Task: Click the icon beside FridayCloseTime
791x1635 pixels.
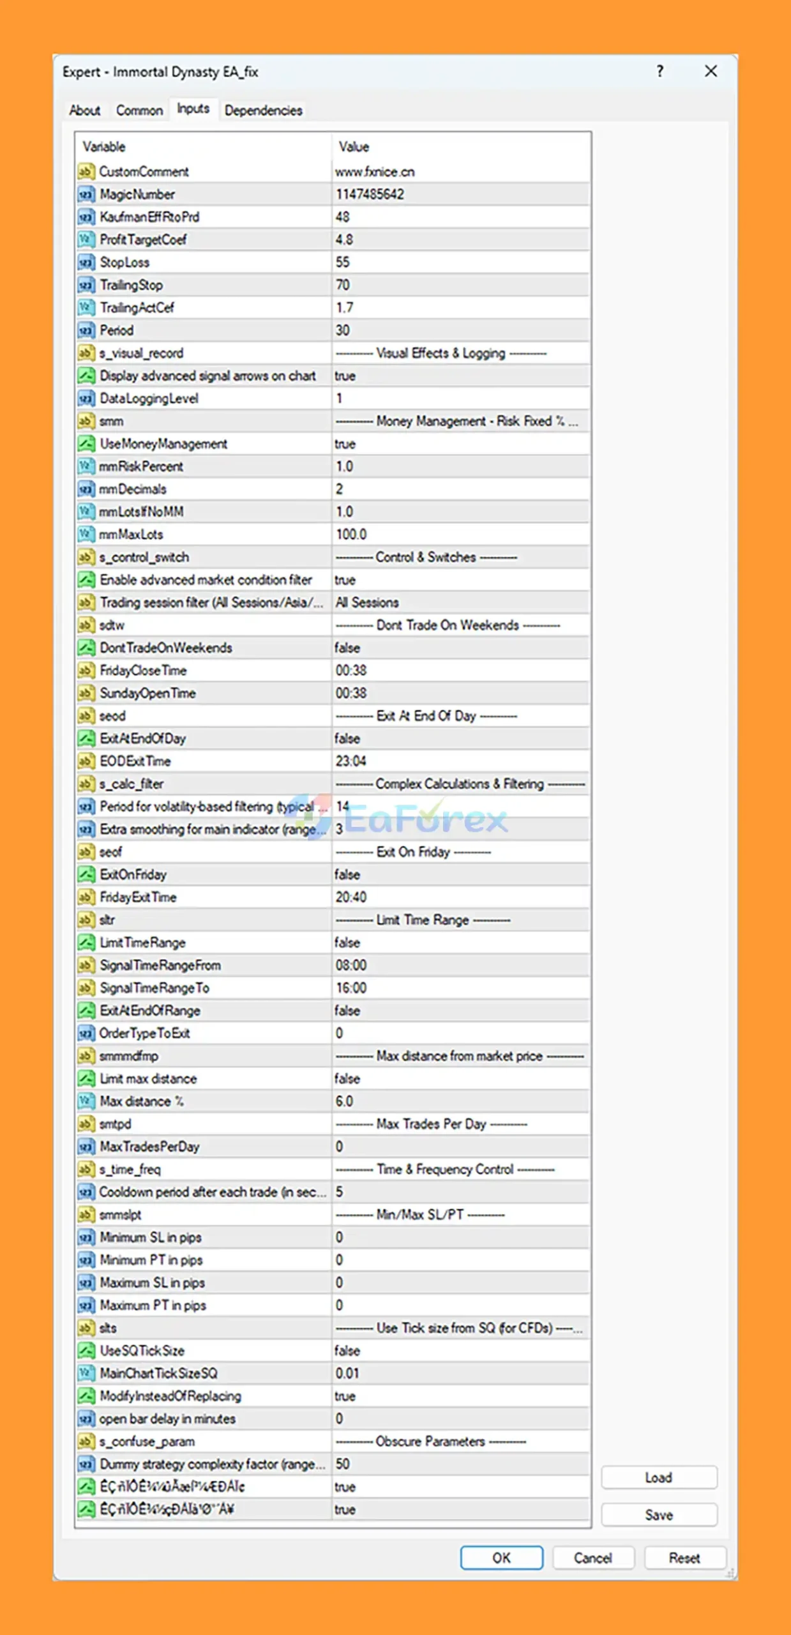Action: coord(86,671)
